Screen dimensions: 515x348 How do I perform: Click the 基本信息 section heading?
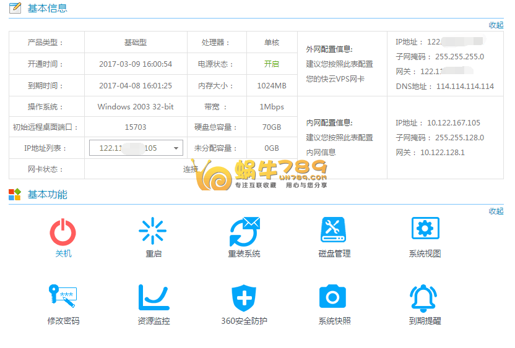(x=48, y=9)
